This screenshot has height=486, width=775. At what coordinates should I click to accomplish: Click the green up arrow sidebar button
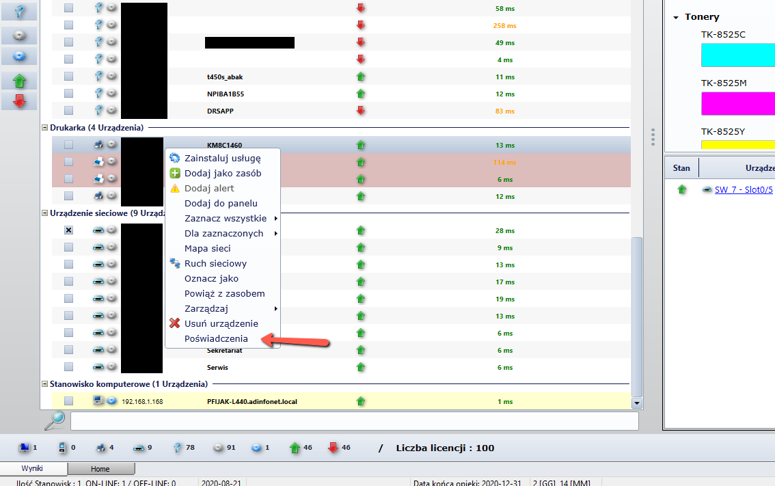tap(19, 81)
